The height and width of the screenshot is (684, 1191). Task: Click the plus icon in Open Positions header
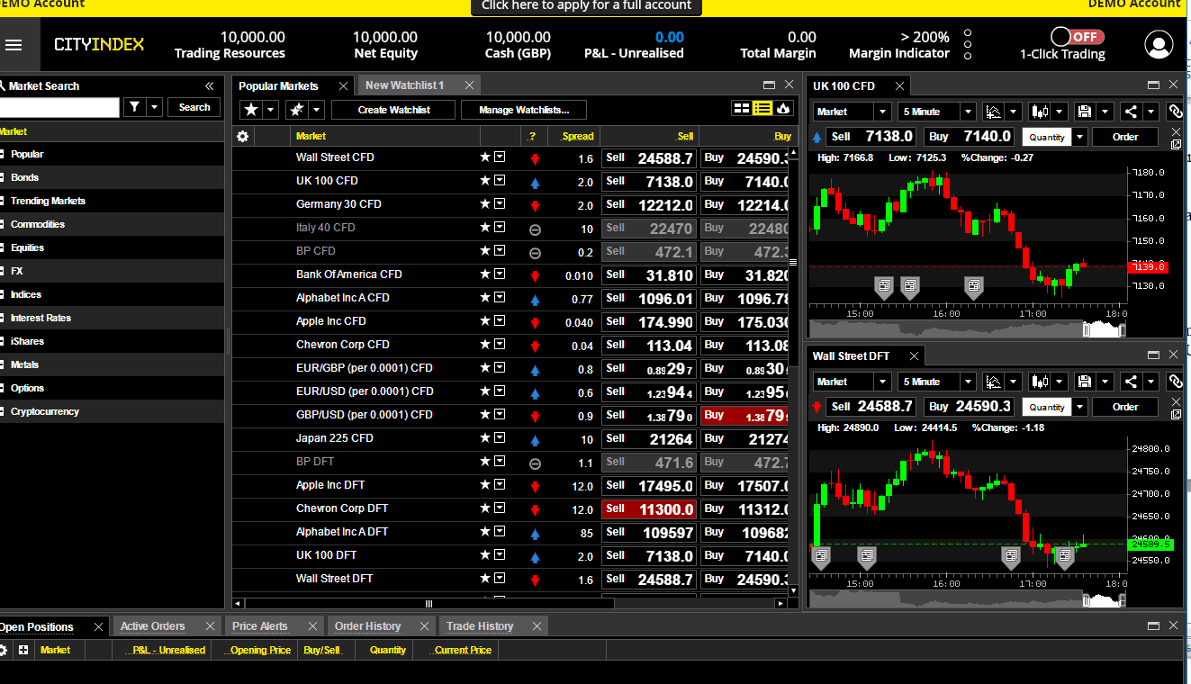point(23,650)
